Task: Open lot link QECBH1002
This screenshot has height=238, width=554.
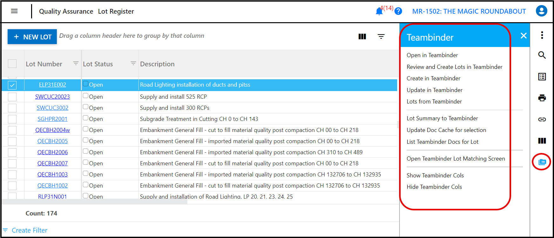Action: click(x=52, y=186)
